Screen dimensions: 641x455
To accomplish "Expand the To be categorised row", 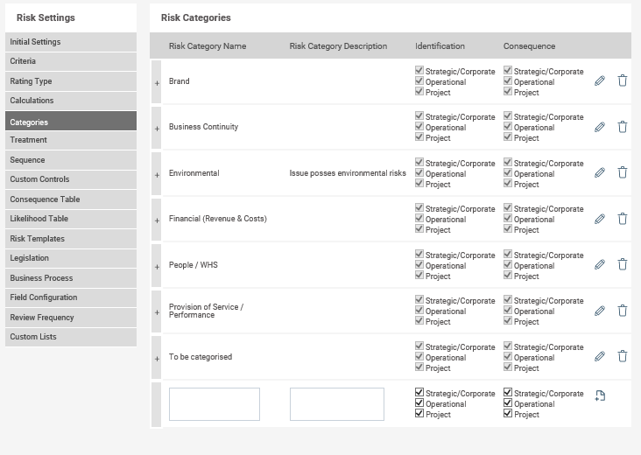I will pyautogui.click(x=157, y=359).
